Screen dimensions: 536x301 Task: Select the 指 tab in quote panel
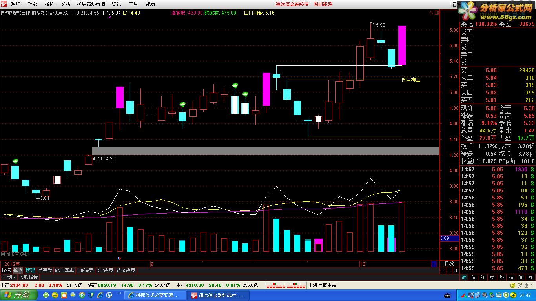511,277
